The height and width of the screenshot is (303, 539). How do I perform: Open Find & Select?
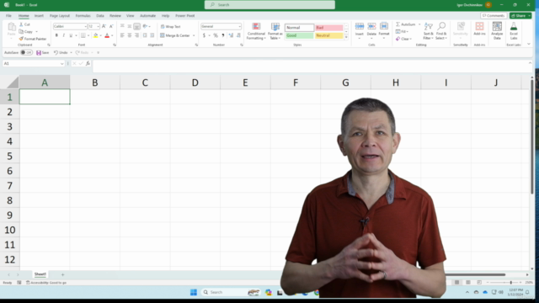coord(441,31)
